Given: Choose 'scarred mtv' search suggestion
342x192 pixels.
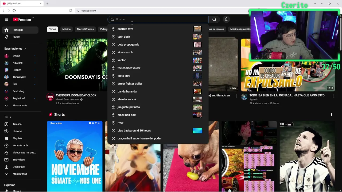Looking at the screenshot, I should (158, 29).
